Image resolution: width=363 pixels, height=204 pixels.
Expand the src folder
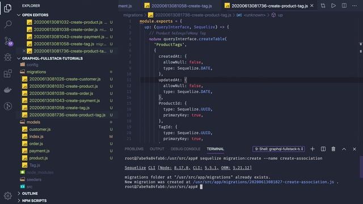pos(26,186)
